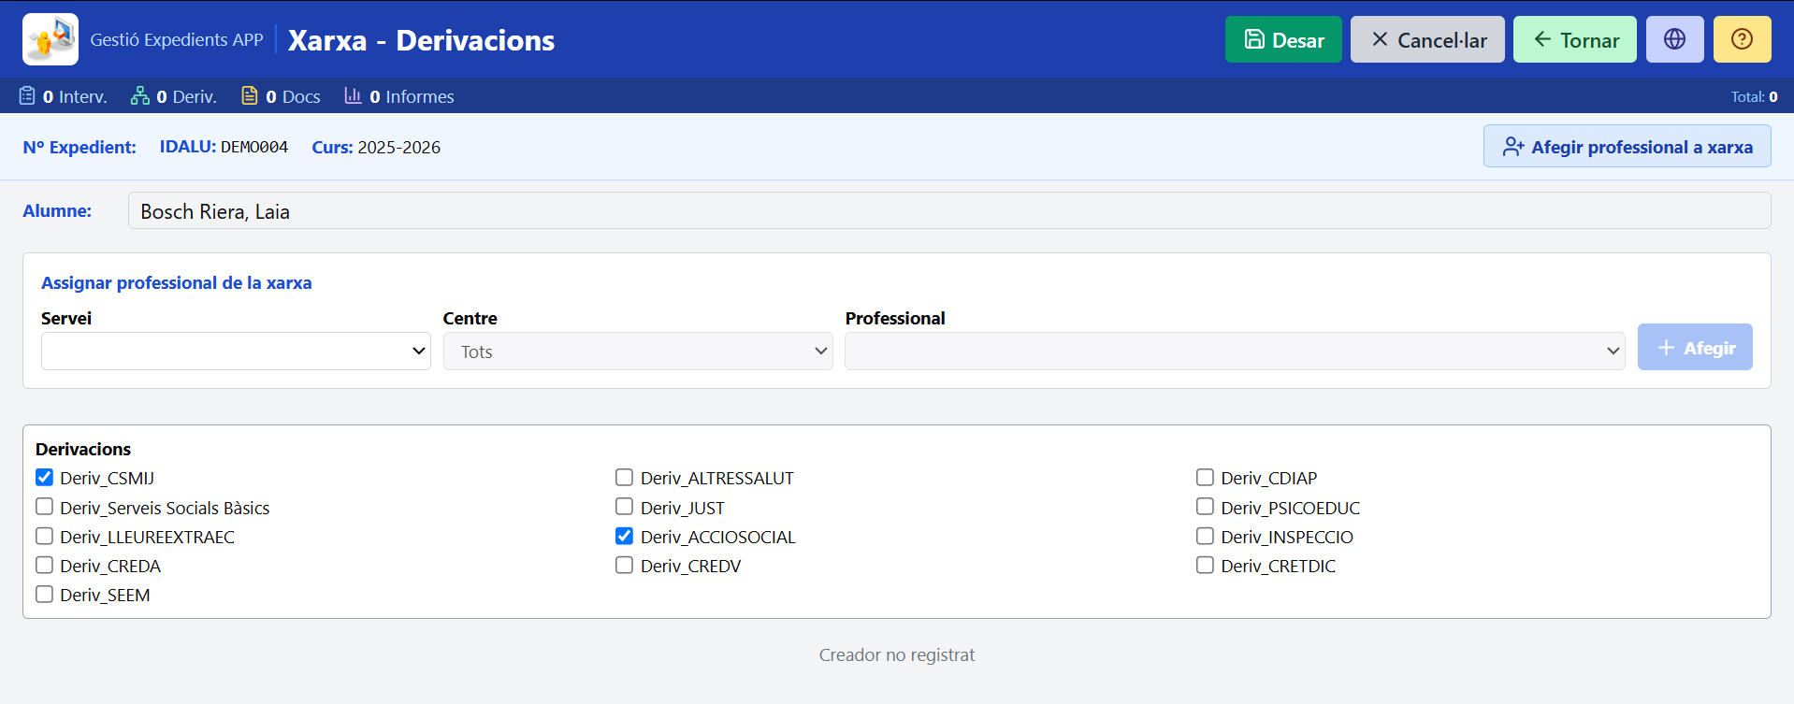Check Deriv_CREDA checkbox
The height and width of the screenshot is (704, 1794).
pyautogui.click(x=44, y=565)
